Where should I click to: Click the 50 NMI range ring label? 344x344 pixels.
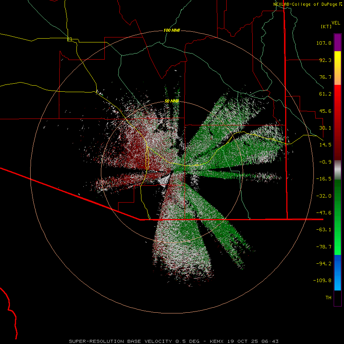pyautogui.click(x=172, y=101)
